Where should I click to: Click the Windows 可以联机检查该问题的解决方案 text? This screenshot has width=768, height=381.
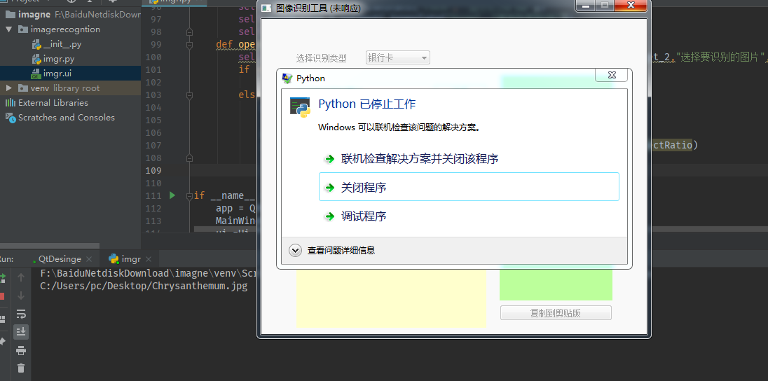(x=399, y=127)
